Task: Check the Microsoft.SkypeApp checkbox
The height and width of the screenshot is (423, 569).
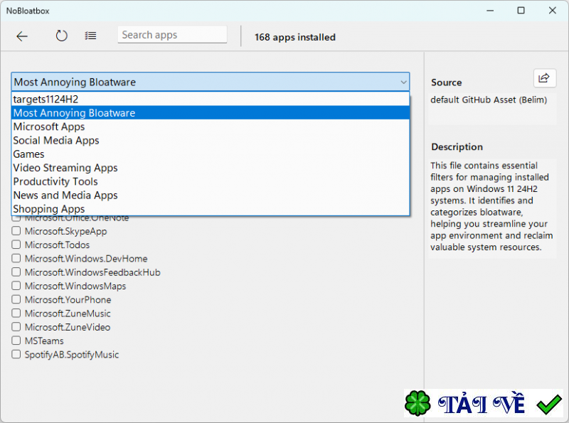Action: 16,231
